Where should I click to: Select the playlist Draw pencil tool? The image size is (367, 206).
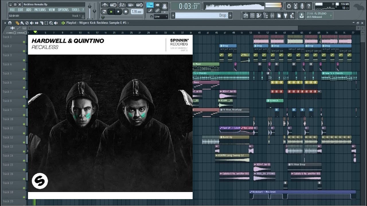[17, 23]
